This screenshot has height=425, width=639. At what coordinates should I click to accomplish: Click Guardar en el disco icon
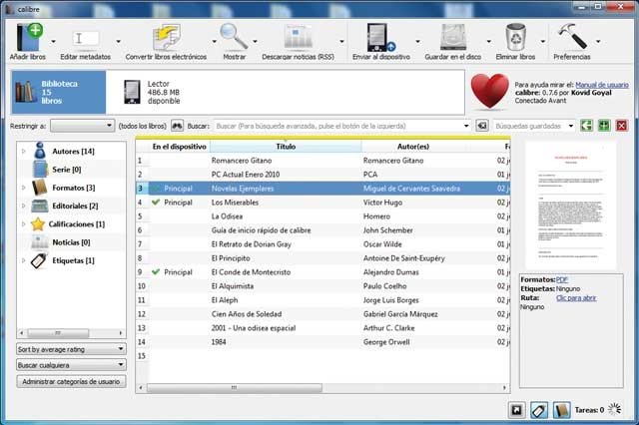452,37
